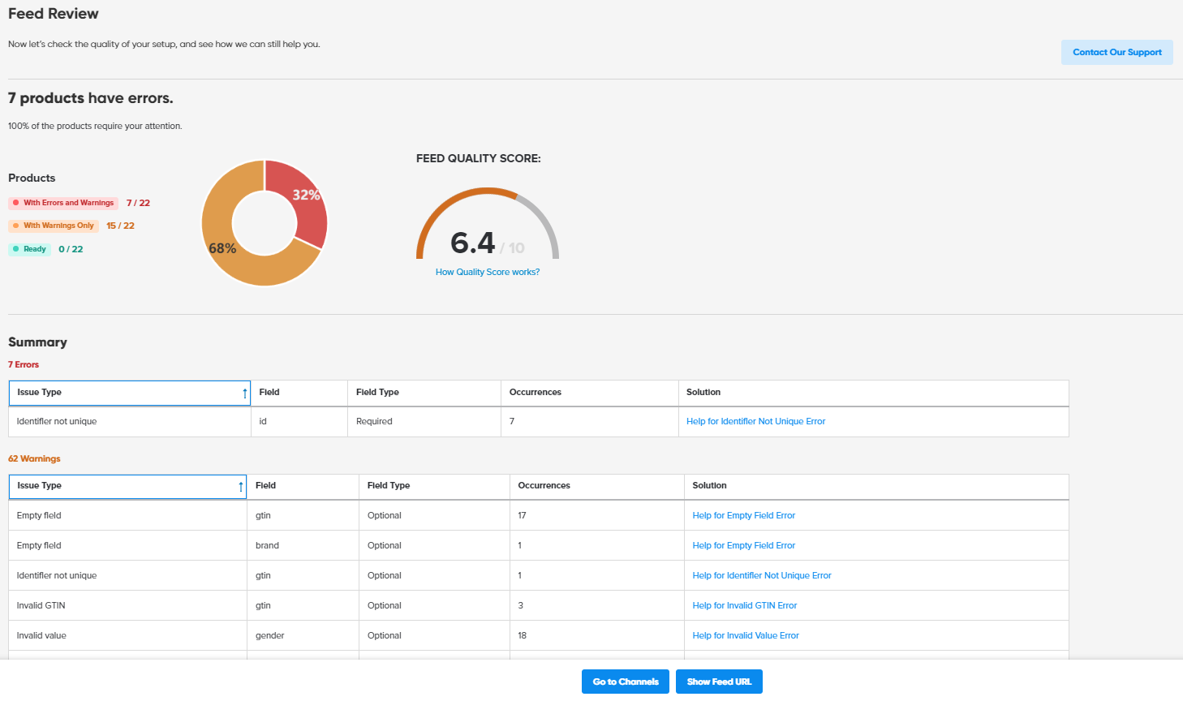Open gtin Help for Identifier Not Unique Error
The height and width of the screenshot is (701, 1183).
[761, 575]
